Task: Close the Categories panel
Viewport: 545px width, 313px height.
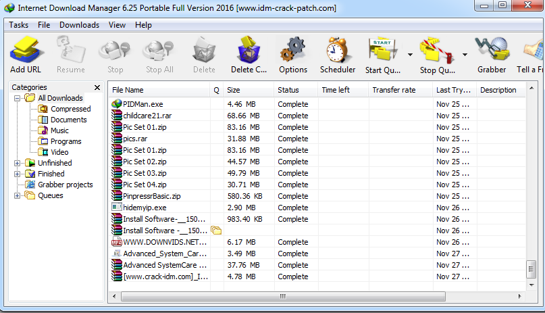Action: pos(97,87)
